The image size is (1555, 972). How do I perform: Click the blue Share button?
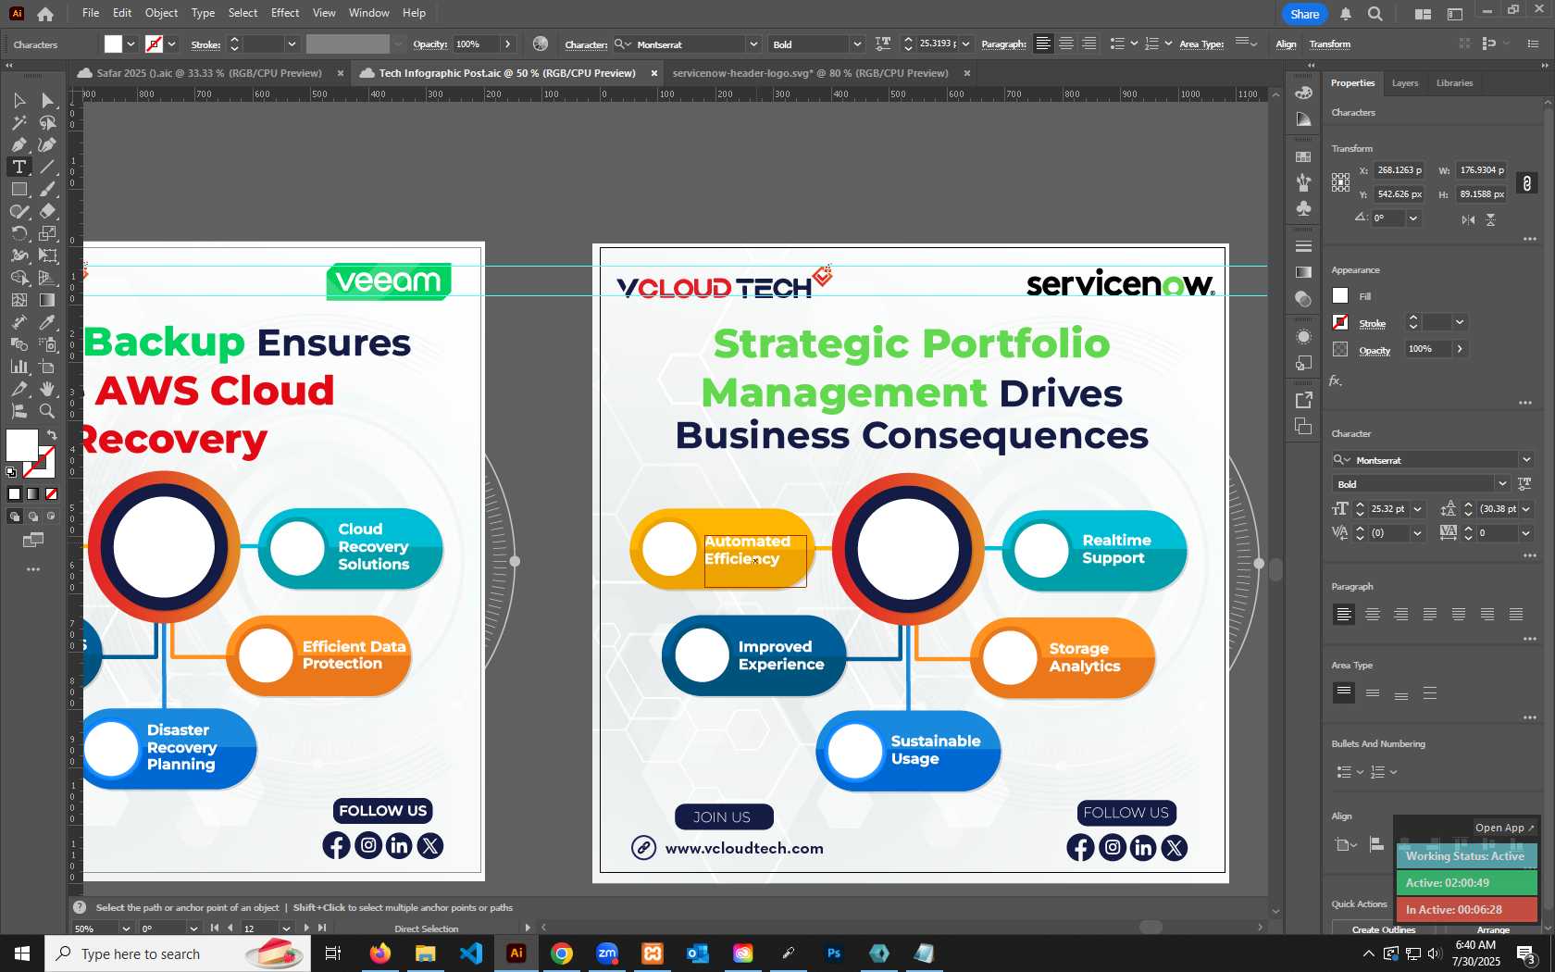pyautogui.click(x=1304, y=14)
